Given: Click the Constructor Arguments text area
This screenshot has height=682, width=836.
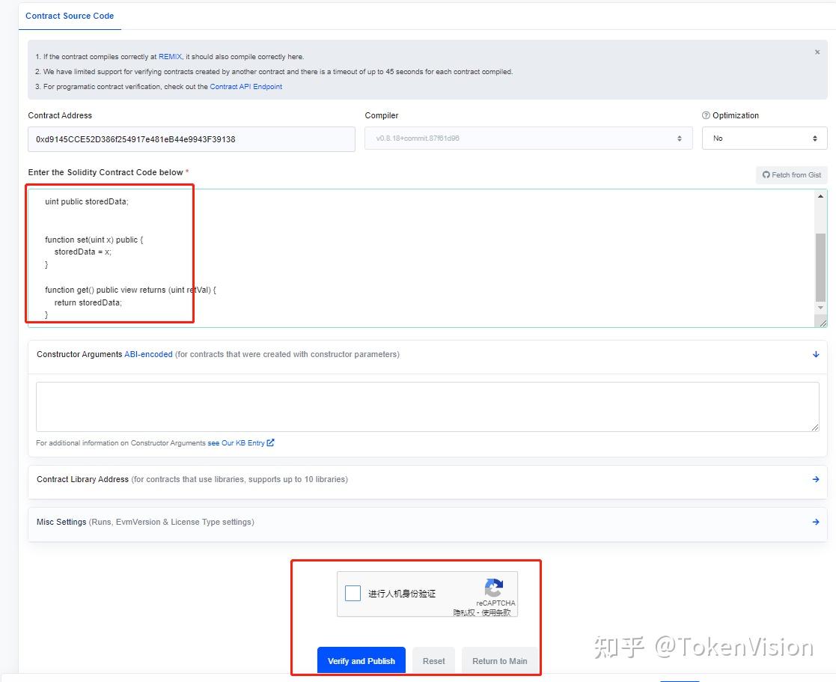Looking at the screenshot, I should (x=427, y=407).
